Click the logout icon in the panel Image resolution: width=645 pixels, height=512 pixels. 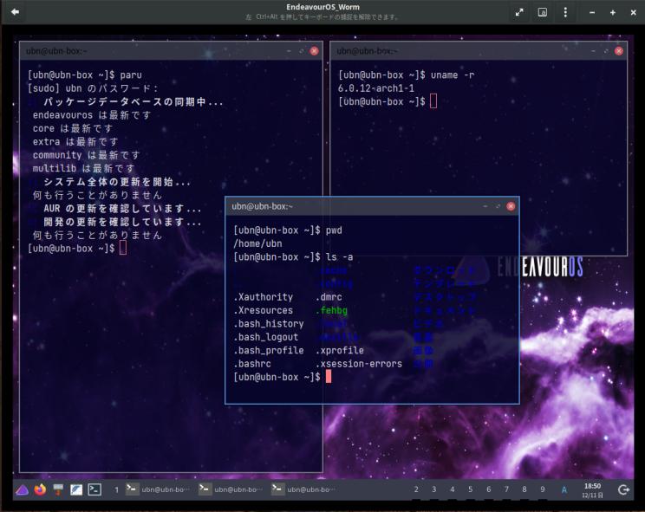click(624, 489)
